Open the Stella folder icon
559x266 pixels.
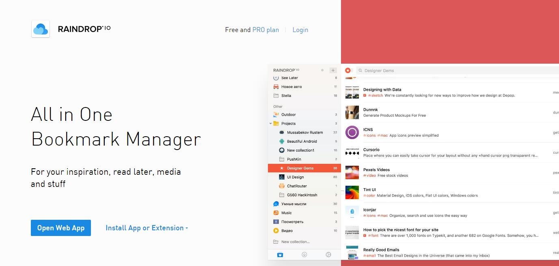pyautogui.click(x=276, y=96)
